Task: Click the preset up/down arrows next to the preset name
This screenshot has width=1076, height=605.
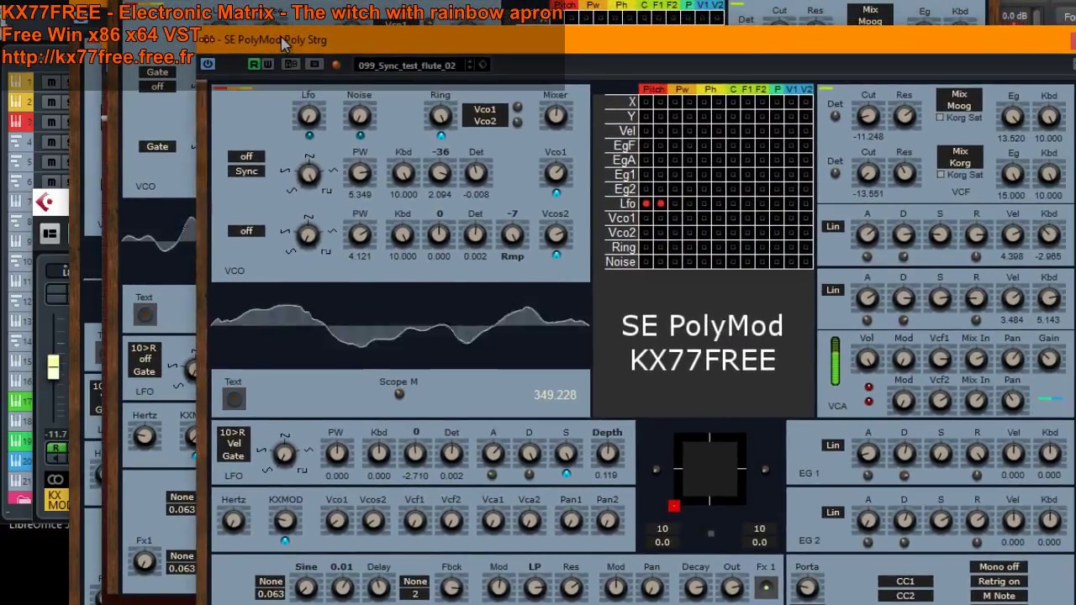Action: 470,65
